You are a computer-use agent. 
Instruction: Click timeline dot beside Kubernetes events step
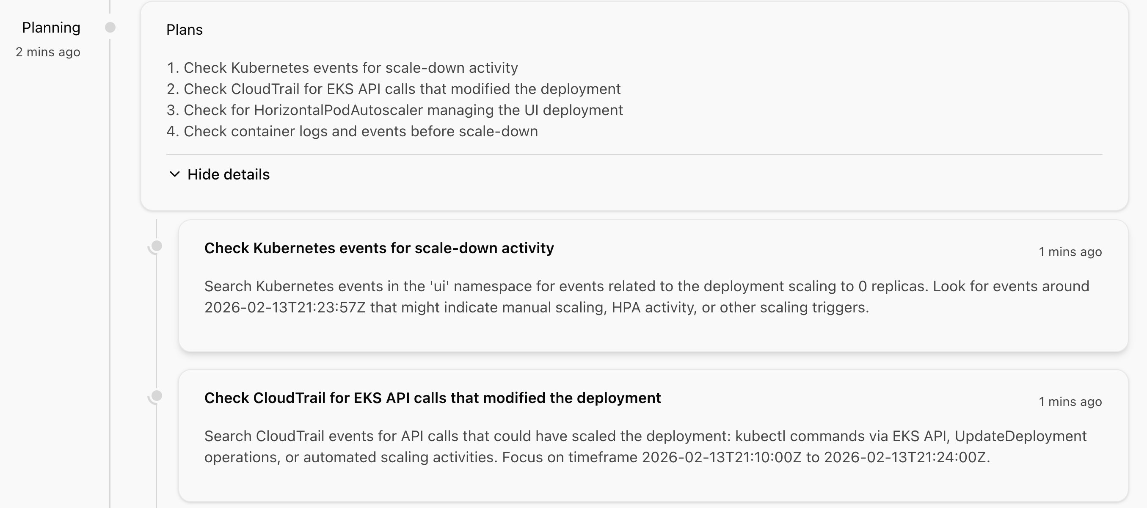click(157, 246)
